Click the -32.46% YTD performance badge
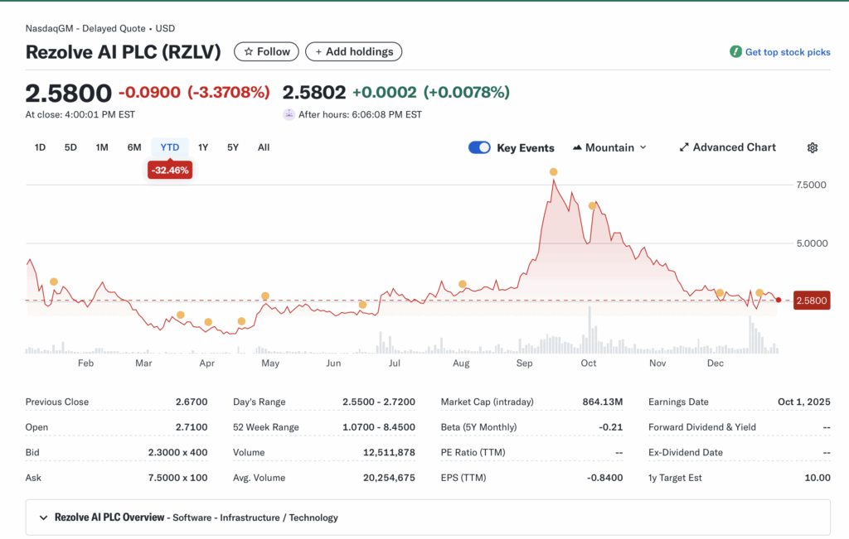Image resolution: width=849 pixels, height=539 pixels. [170, 168]
